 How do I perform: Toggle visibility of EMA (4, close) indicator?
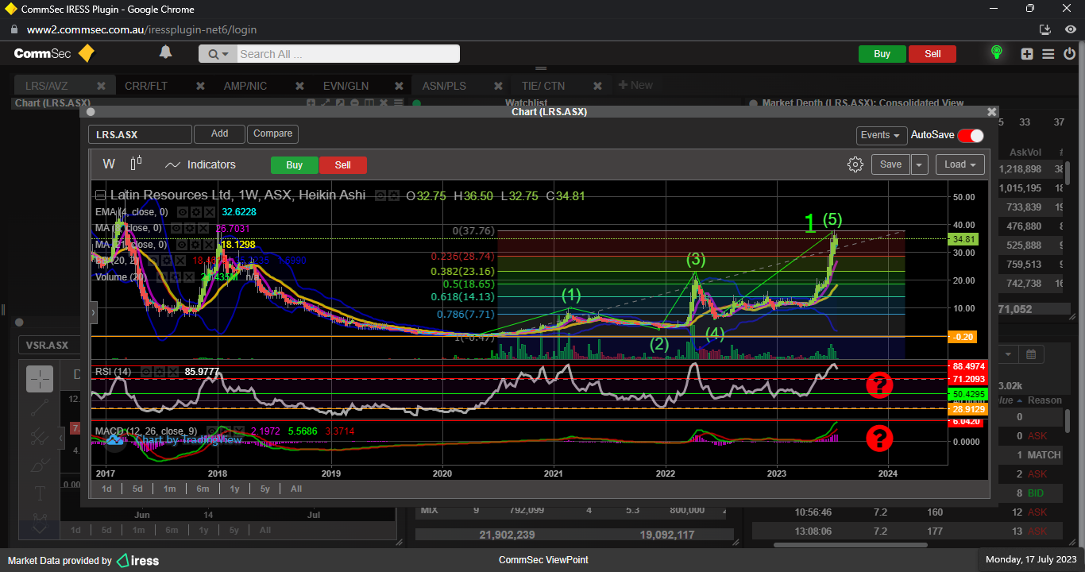tap(182, 212)
